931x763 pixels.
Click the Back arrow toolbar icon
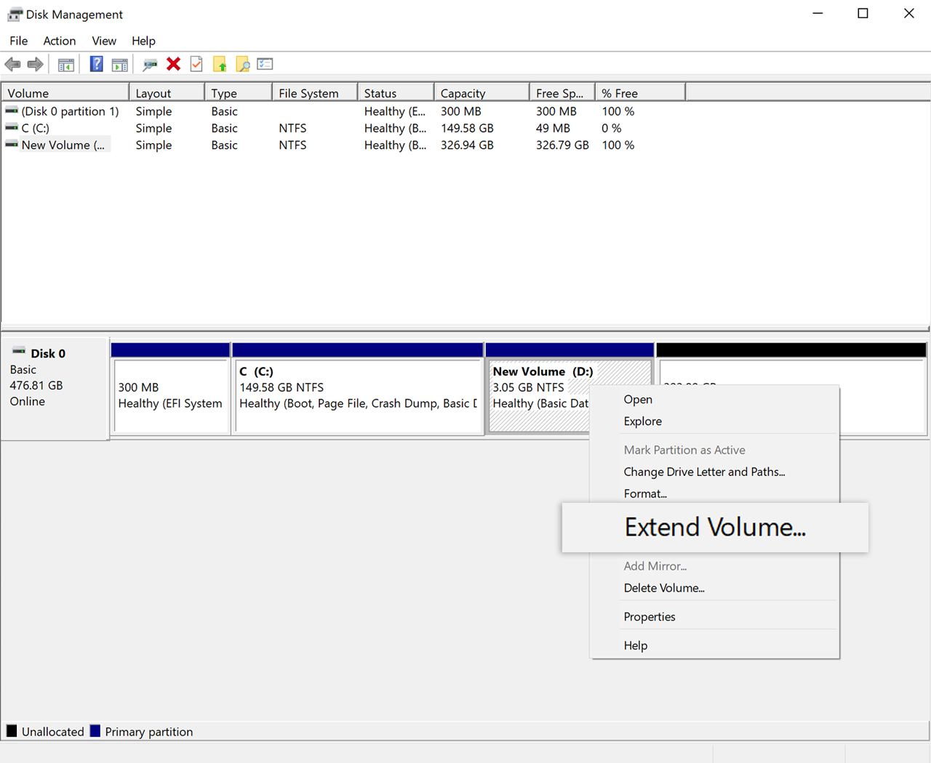12,65
